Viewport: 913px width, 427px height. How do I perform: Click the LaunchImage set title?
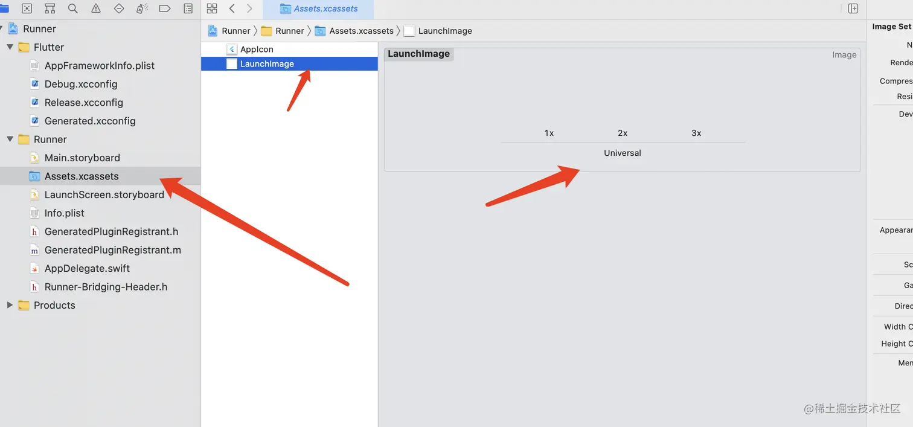[418, 54]
